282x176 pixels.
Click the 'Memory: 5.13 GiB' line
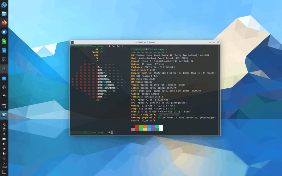point(153,106)
